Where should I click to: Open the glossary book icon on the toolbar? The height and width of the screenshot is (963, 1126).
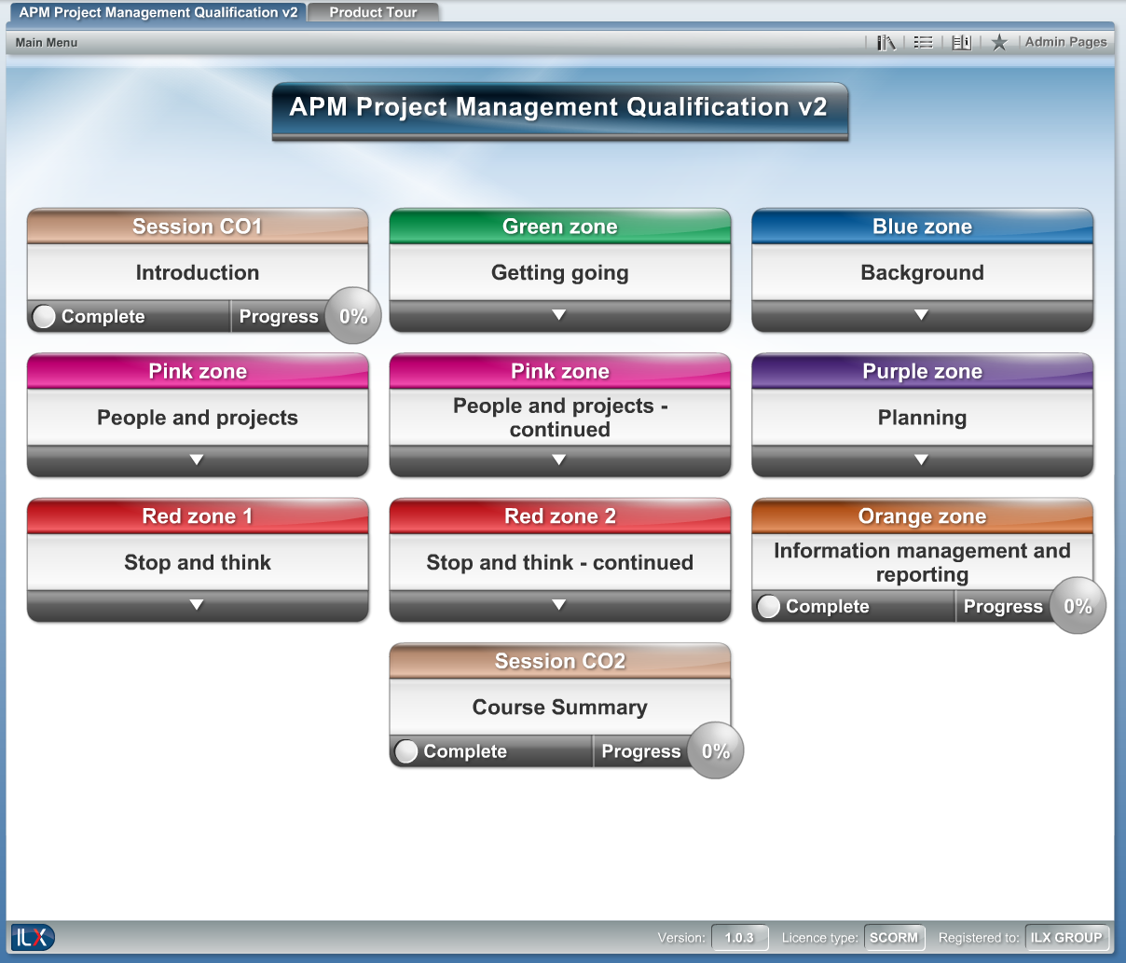point(961,42)
